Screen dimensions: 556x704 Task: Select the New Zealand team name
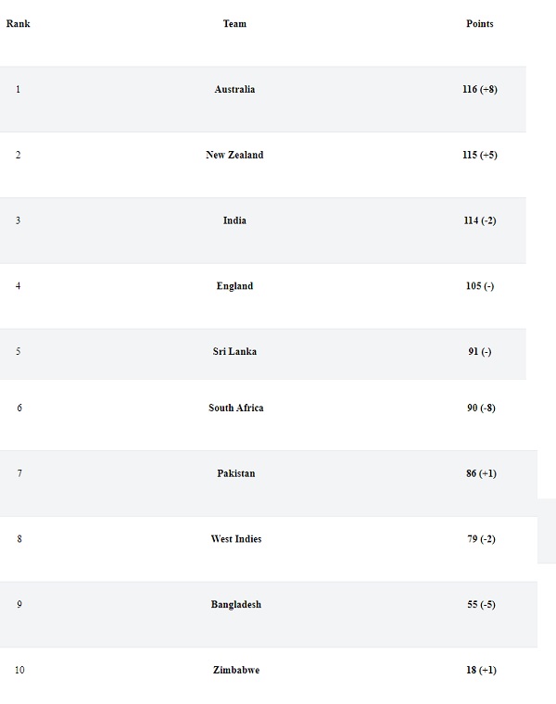pyautogui.click(x=234, y=156)
